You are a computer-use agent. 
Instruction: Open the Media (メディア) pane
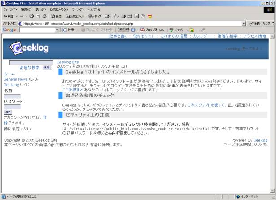pos(95,17)
